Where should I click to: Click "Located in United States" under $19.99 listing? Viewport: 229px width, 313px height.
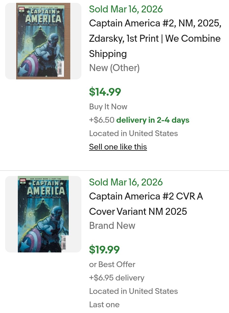click(133, 291)
